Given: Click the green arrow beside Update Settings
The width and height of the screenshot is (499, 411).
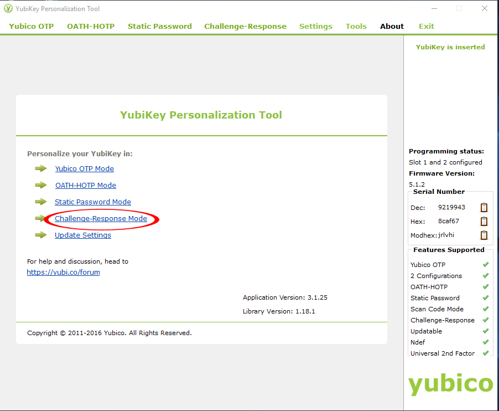Looking at the screenshot, I should tap(41, 235).
